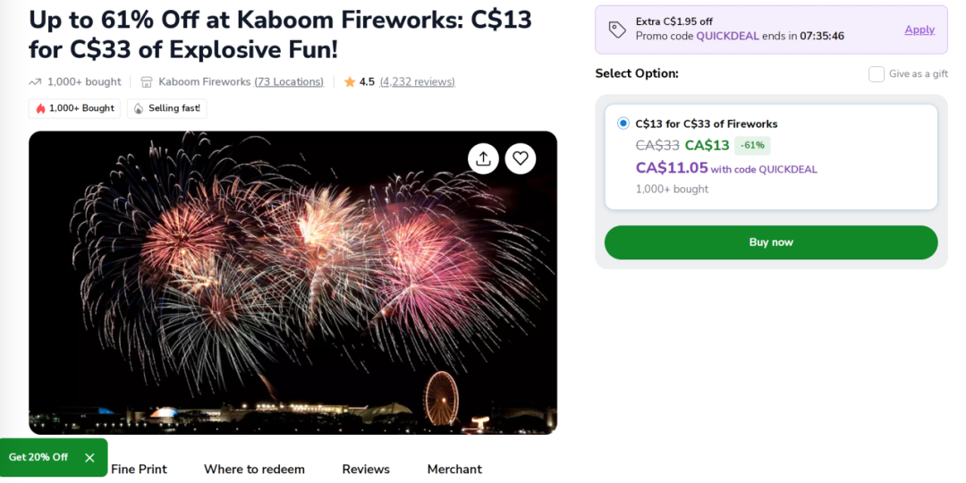Image resolution: width=966 pixels, height=483 pixels.
Task: Dismiss the Get 20% Off banner
Action: click(89, 458)
